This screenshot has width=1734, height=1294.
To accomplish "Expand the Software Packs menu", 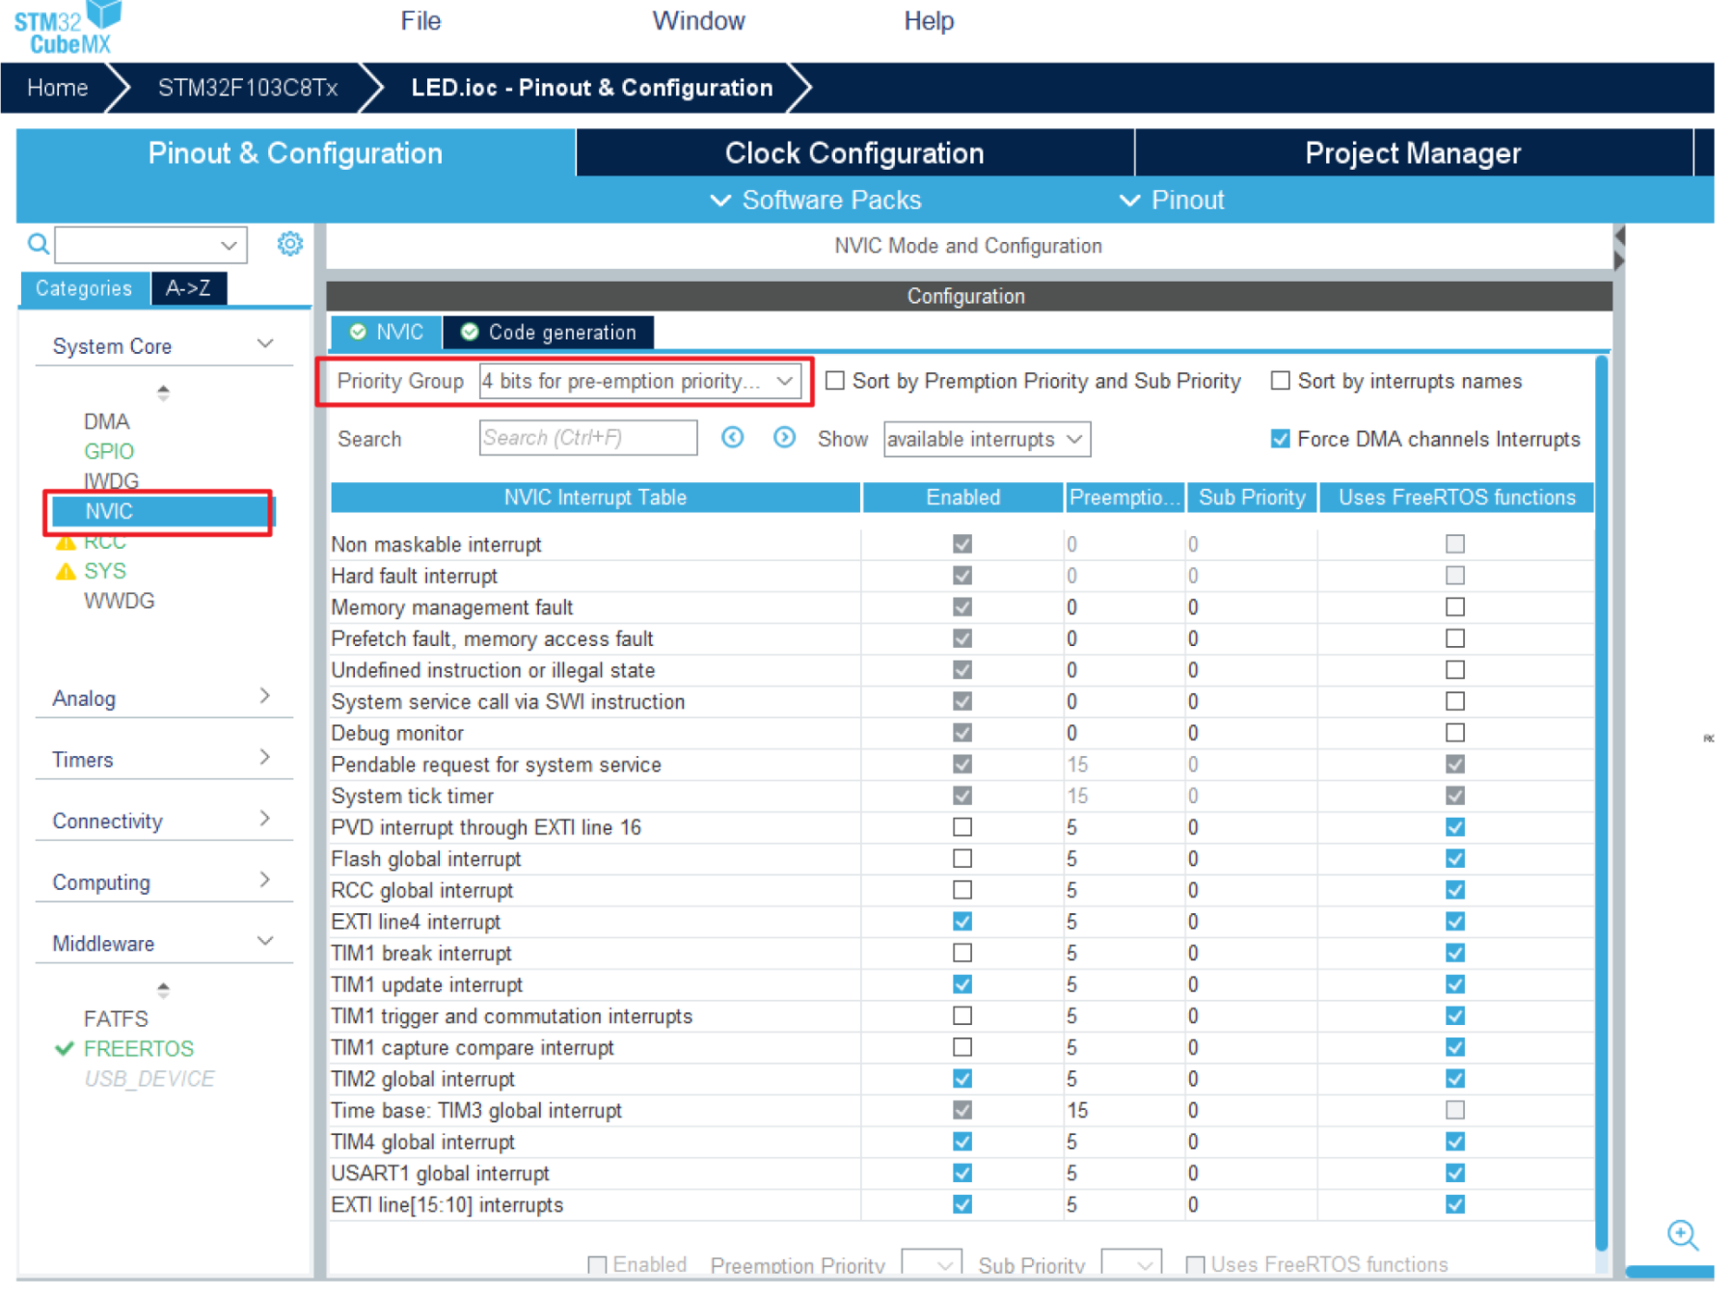I will point(816,201).
